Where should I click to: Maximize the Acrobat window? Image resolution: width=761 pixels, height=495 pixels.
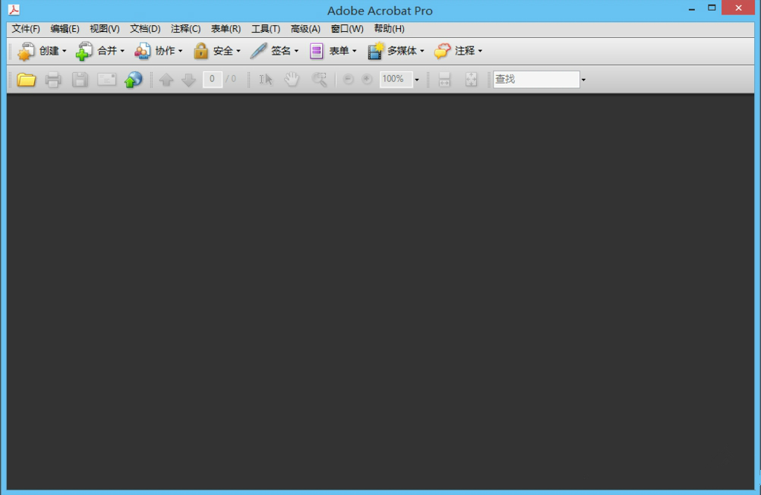(x=712, y=8)
